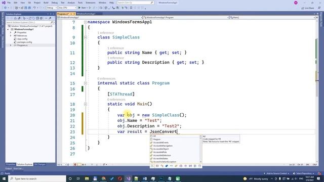
Task: Click the bookmark toolbar icon
Action: 131,8
